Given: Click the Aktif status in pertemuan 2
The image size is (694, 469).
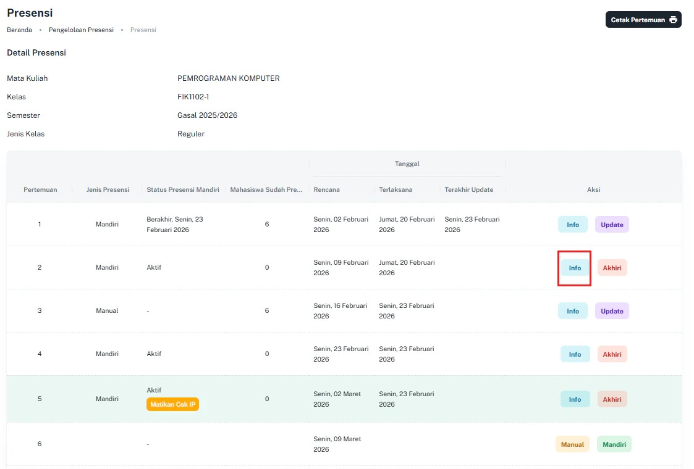Looking at the screenshot, I should click(154, 267).
